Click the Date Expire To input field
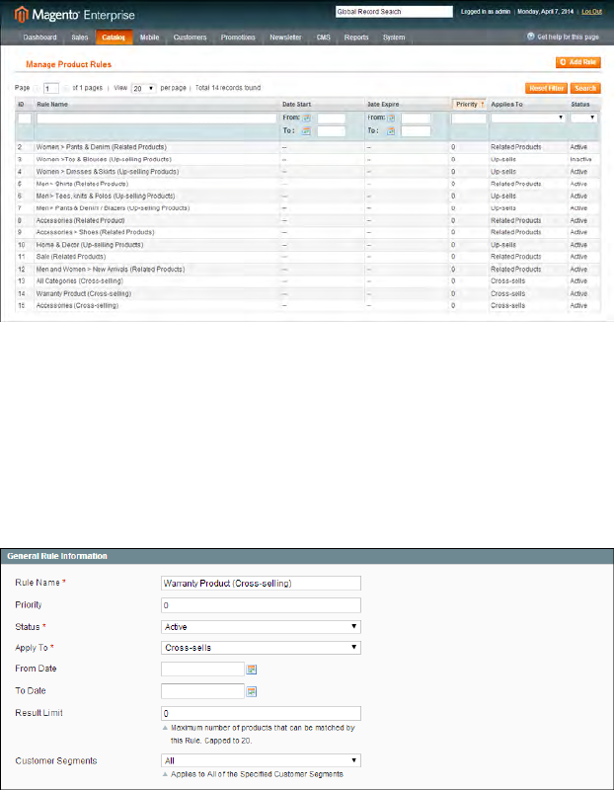614x790 pixels. coord(416,131)
